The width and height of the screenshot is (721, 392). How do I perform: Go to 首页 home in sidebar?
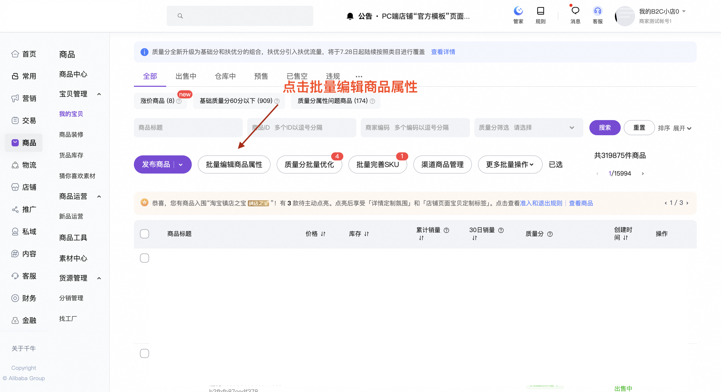pos(24,54)
